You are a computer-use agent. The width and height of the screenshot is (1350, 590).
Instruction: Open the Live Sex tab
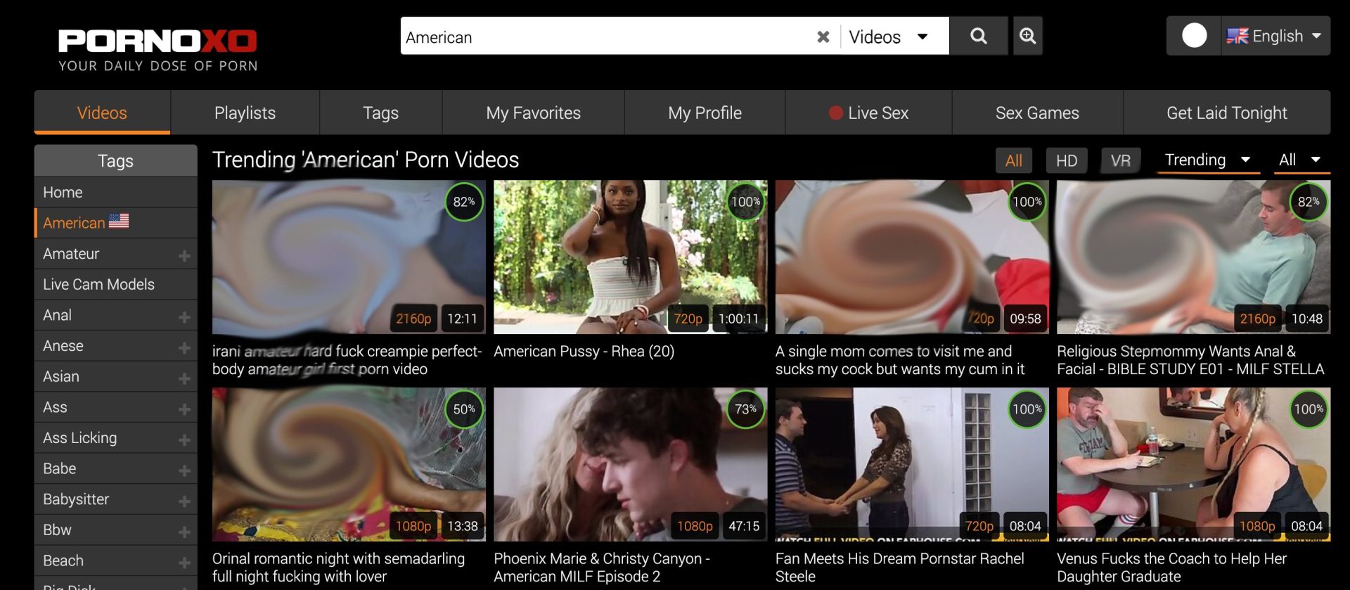coord(868,113)
